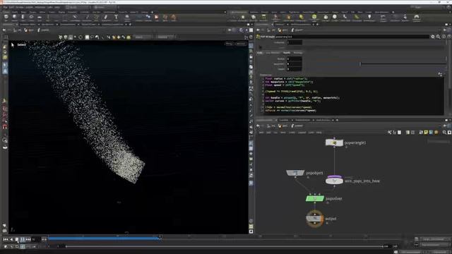Select the Grid shelf tool
452x254 pixels.
[40, 17]
